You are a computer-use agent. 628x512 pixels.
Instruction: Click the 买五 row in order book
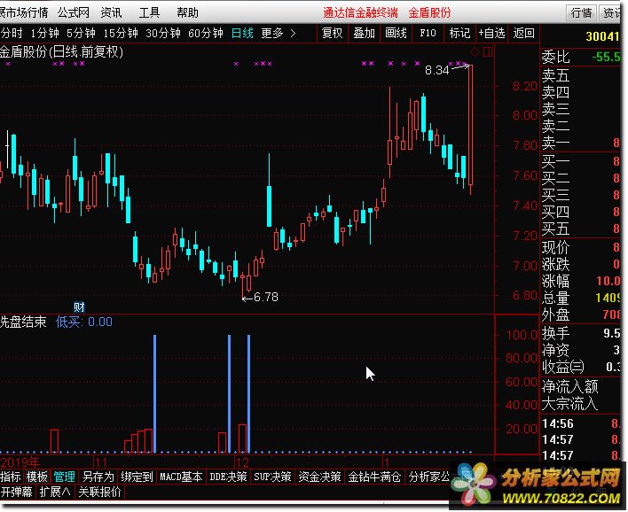tap(581, 229)
